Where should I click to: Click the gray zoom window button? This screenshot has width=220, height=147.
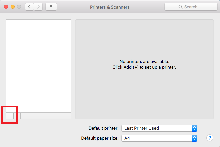pos(19,7)
